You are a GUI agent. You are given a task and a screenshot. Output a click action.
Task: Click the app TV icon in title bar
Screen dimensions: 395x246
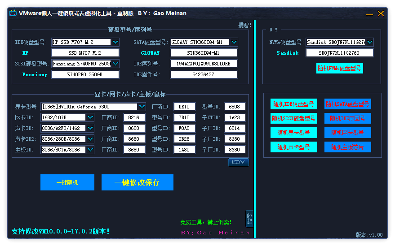click(13, 13)
